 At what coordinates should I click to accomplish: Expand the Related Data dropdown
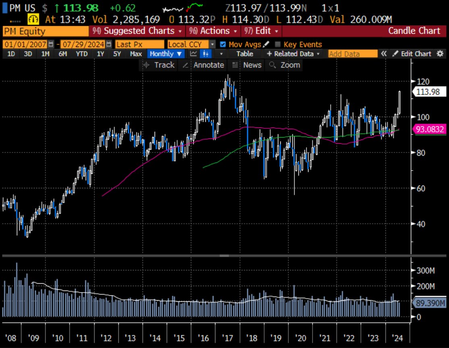[x=293, y=54]
